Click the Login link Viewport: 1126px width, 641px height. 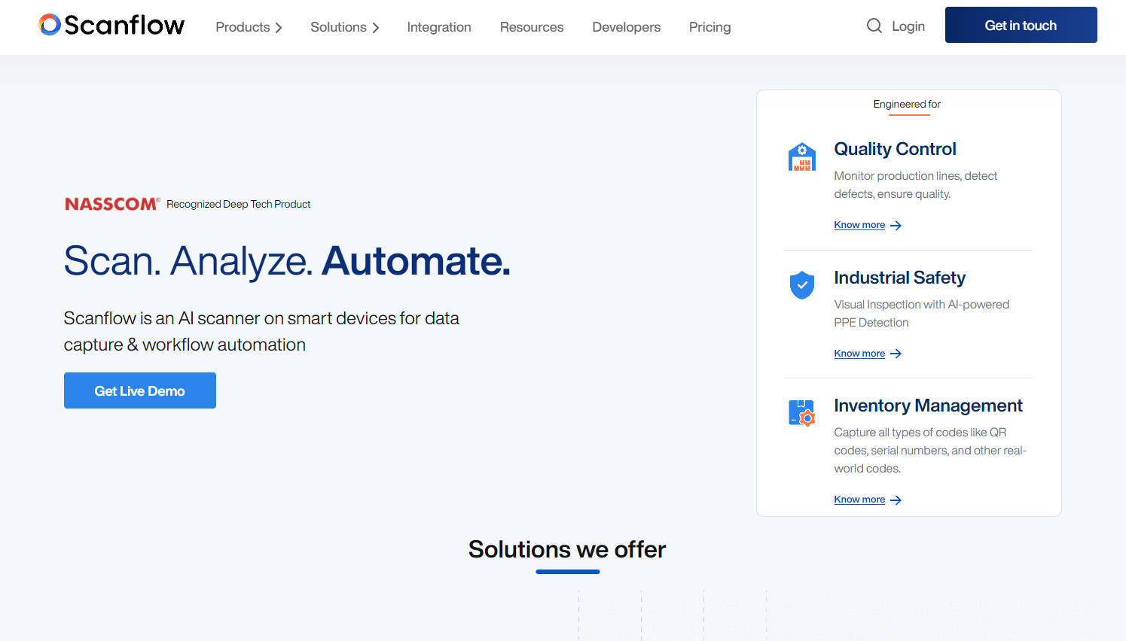pos(908,26)
